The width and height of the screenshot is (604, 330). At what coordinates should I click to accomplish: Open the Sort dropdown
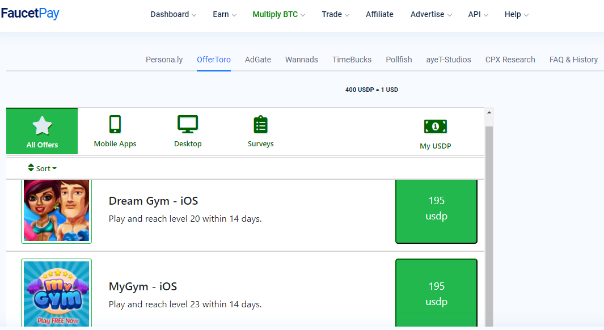click(42, 168)
